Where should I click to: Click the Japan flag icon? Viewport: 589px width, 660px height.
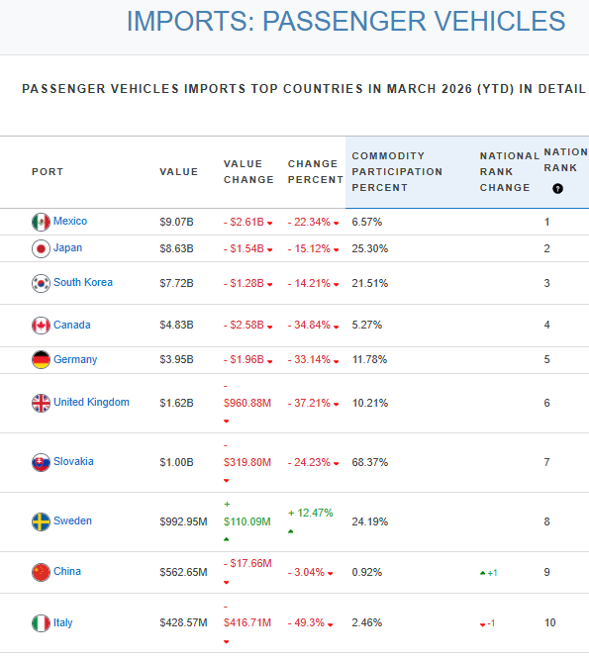coord(41,248)
